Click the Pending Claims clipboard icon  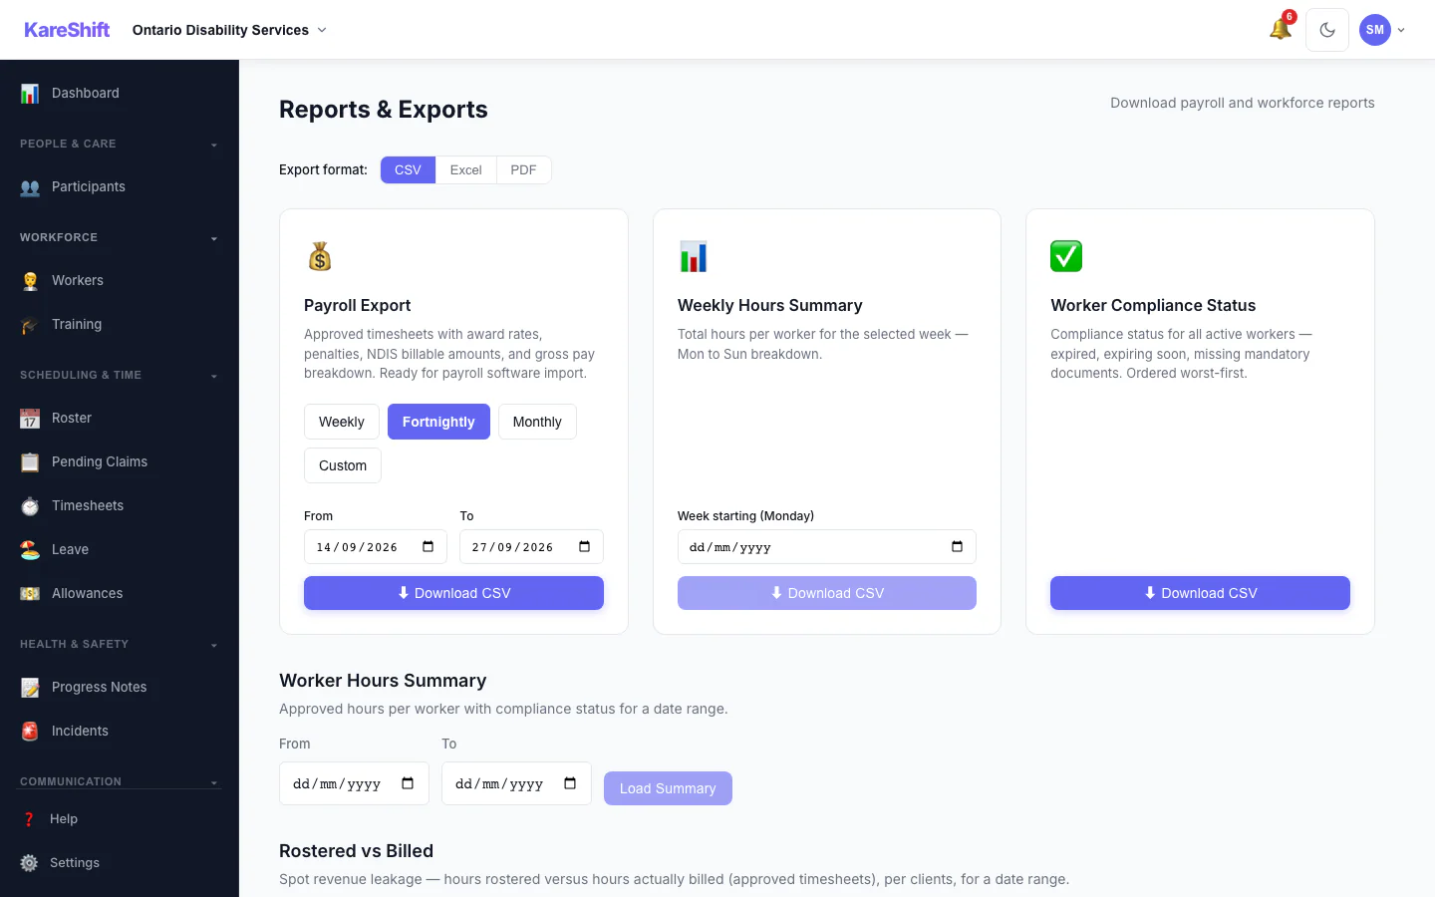click(x=30, y=461)
